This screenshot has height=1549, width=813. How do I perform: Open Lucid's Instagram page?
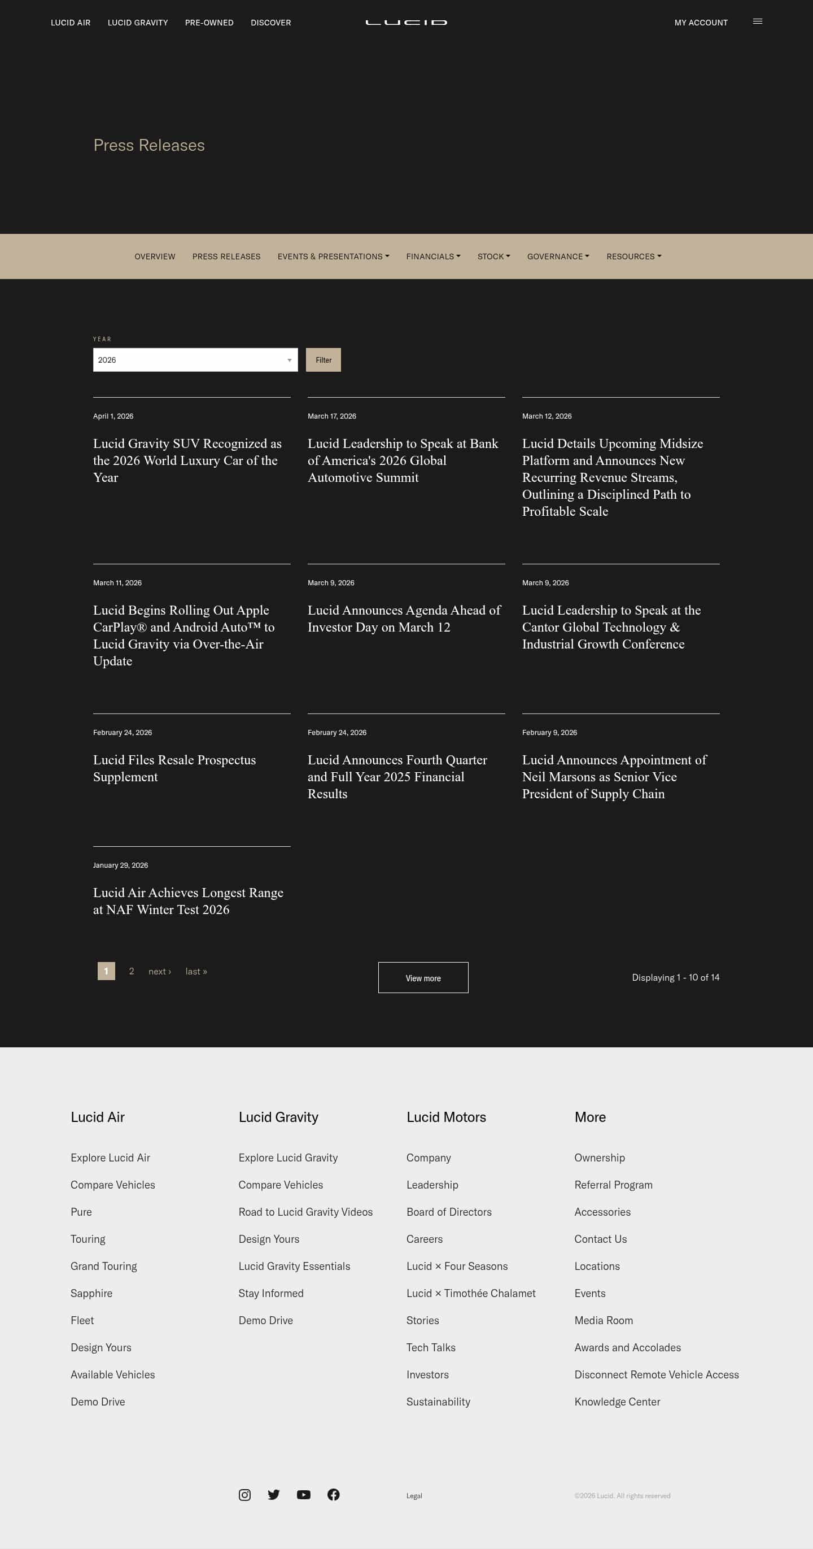244,1494
